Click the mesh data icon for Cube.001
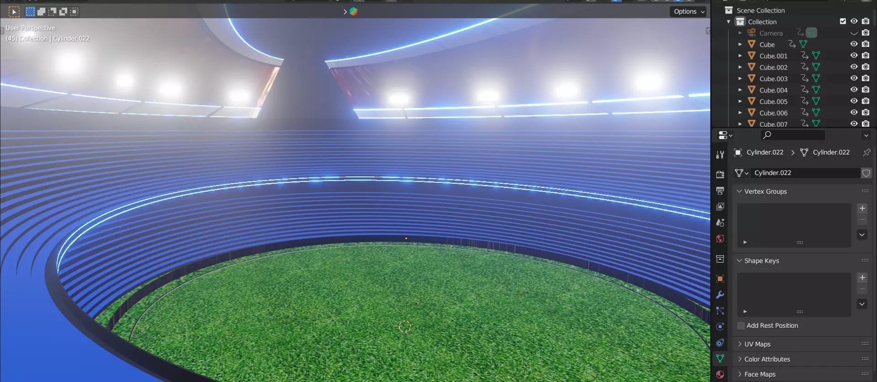This screenshot has width=877, height=382. pos(816,56)
